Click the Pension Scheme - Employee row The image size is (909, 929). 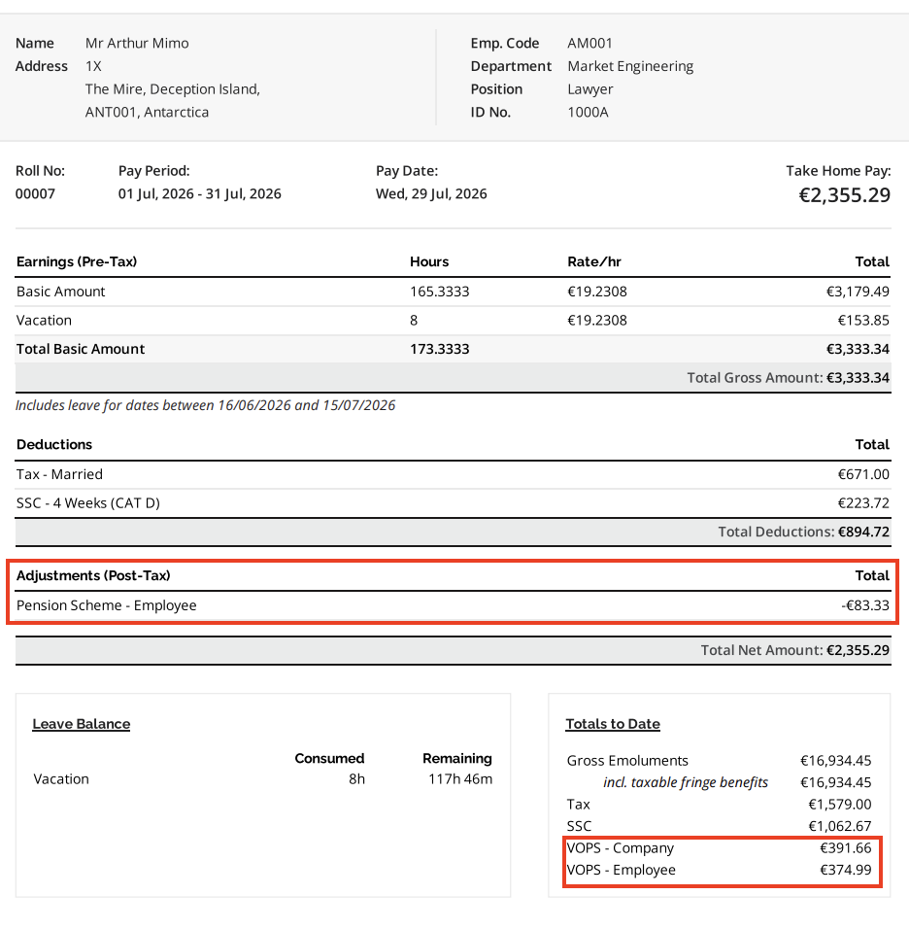click(x=453, y=605)
